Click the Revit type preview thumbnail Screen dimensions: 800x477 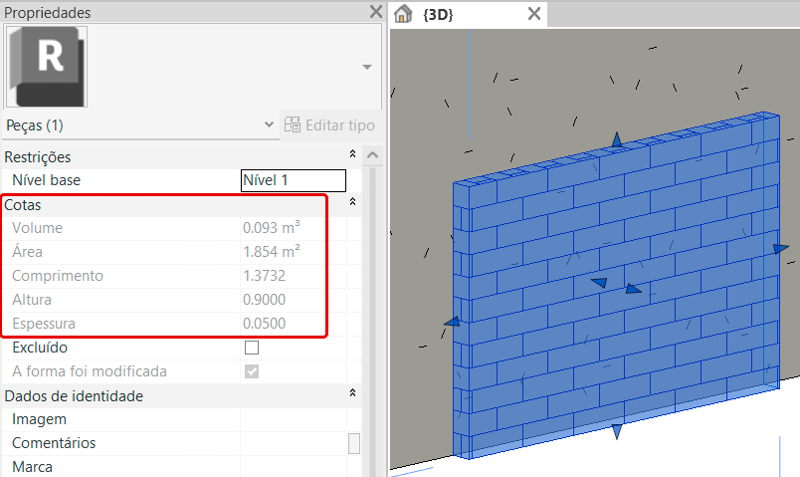47,67
